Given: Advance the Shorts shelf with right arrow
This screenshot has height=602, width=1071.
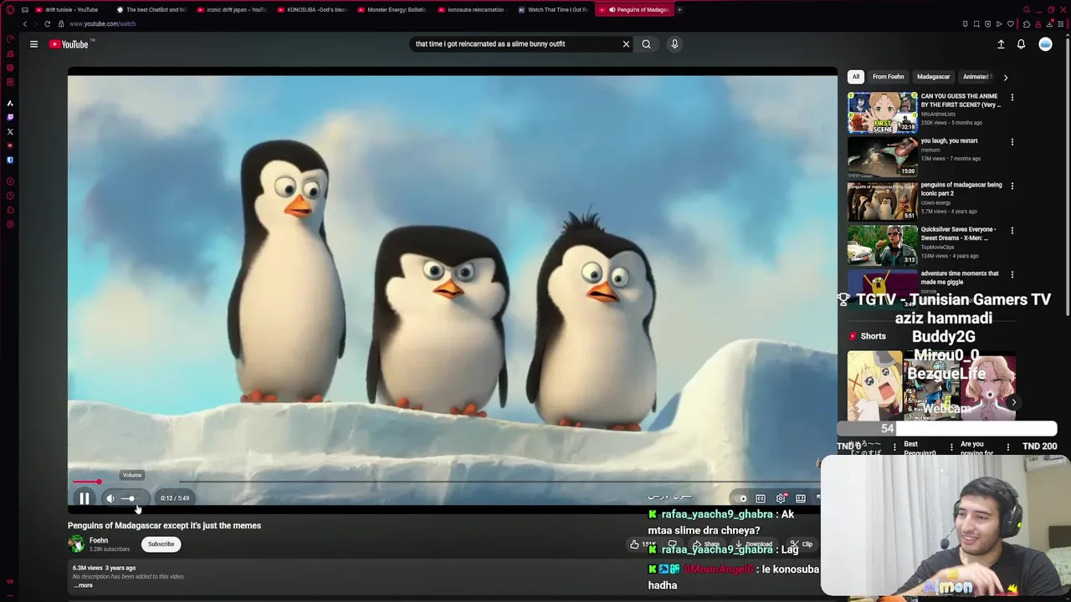Looking at the screenshot, I should (1013, 402).
